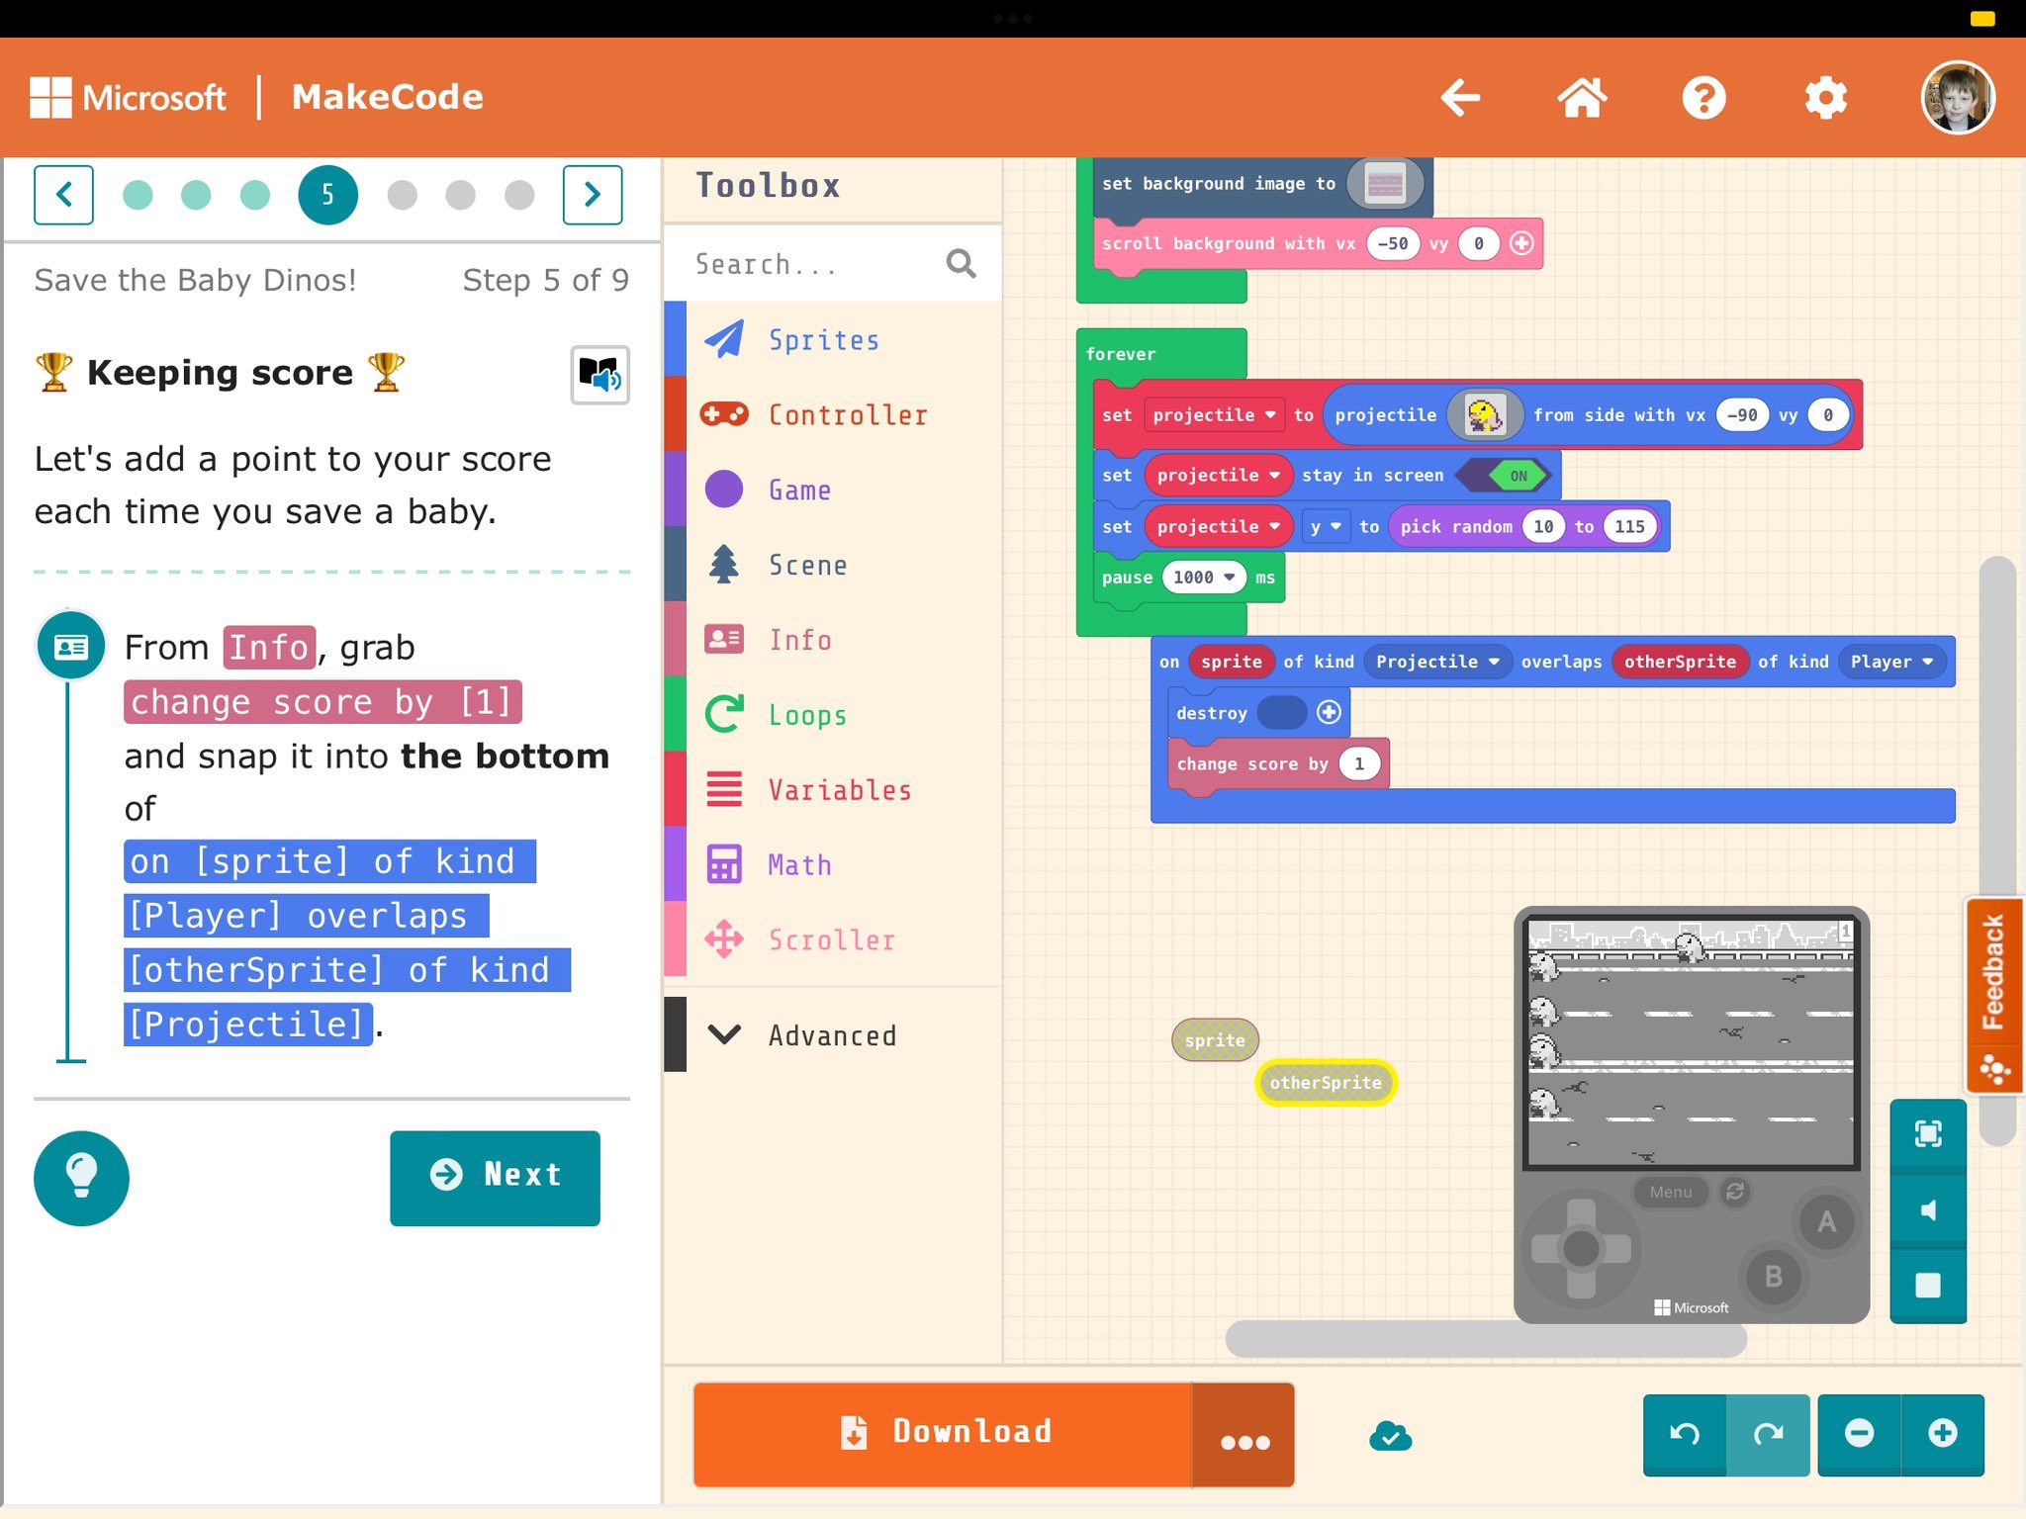Image resolution: width=2026 pixels, height=1519 pixels.
Task: Open the settings gear menu
Action: pos(1825,98)
